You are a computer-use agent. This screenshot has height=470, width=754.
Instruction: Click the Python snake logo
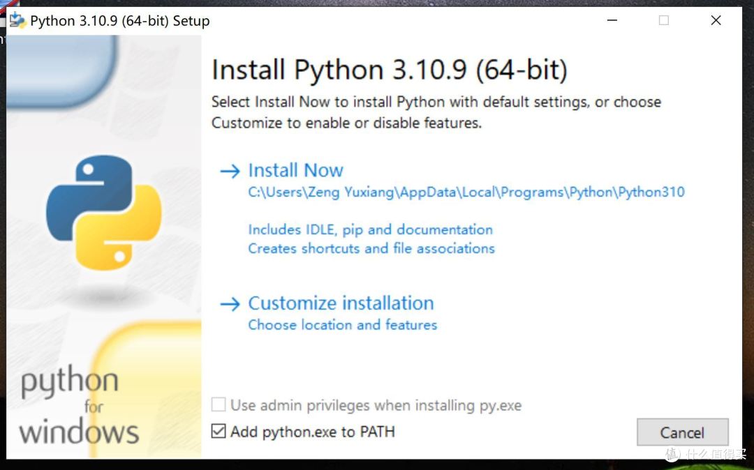coord(104,213)
